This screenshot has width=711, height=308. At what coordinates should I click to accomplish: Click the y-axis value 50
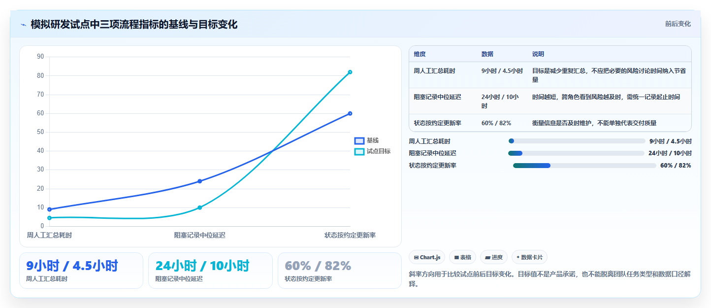pos(40,132)
